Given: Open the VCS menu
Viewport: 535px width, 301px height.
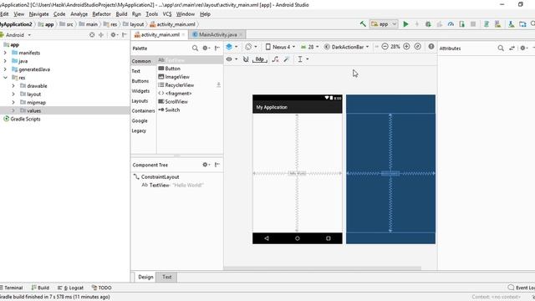Looking at the screenshot, I should click(167, 14).
